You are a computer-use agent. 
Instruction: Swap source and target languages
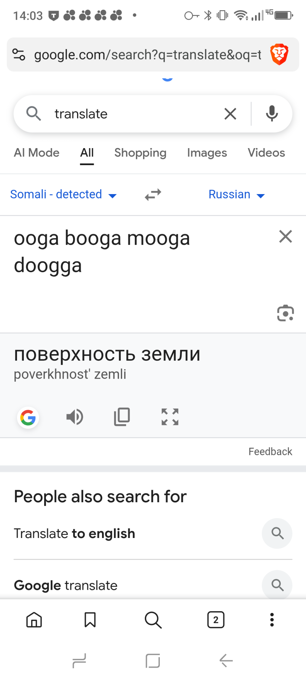click(153, 195)
